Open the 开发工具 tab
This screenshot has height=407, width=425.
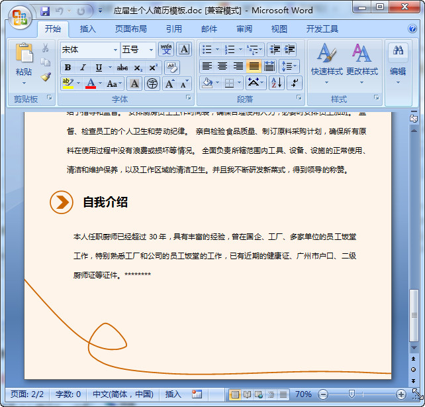322,29
